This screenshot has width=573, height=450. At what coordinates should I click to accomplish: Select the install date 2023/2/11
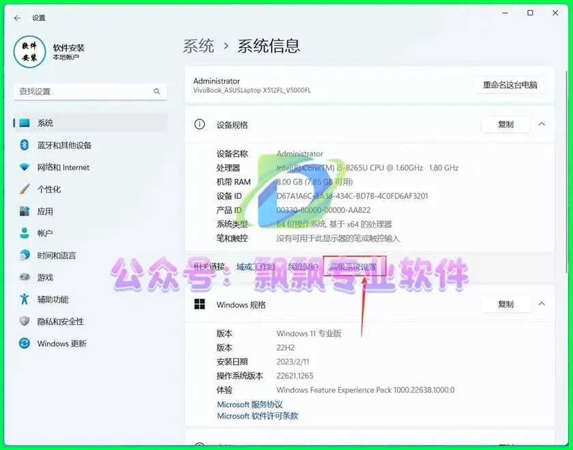[x=293, y=362]
